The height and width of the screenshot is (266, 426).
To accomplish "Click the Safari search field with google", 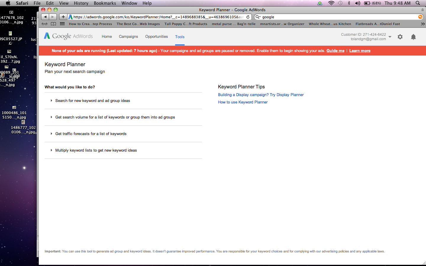I will 339,17.
